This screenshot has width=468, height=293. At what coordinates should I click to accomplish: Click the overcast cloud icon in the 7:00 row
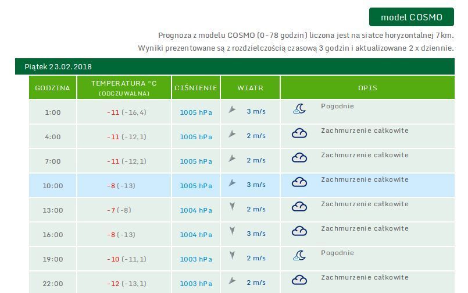(299, 157)
